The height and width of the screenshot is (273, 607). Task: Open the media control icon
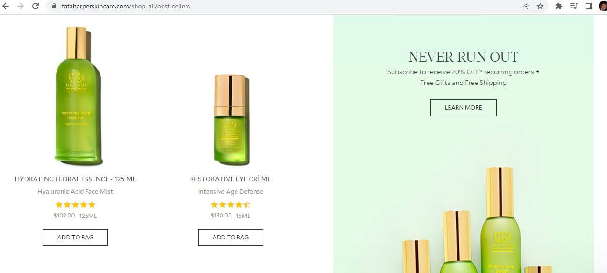point(574,7)
